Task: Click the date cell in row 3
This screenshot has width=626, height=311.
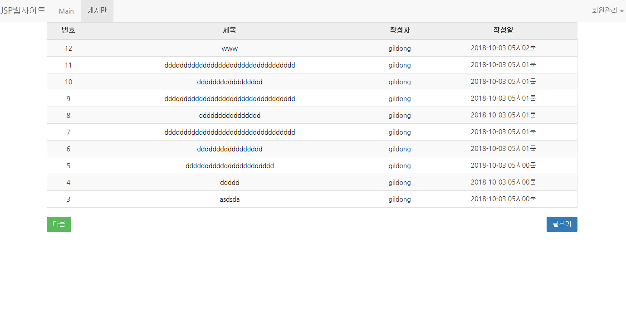Action: pos(503,199)
